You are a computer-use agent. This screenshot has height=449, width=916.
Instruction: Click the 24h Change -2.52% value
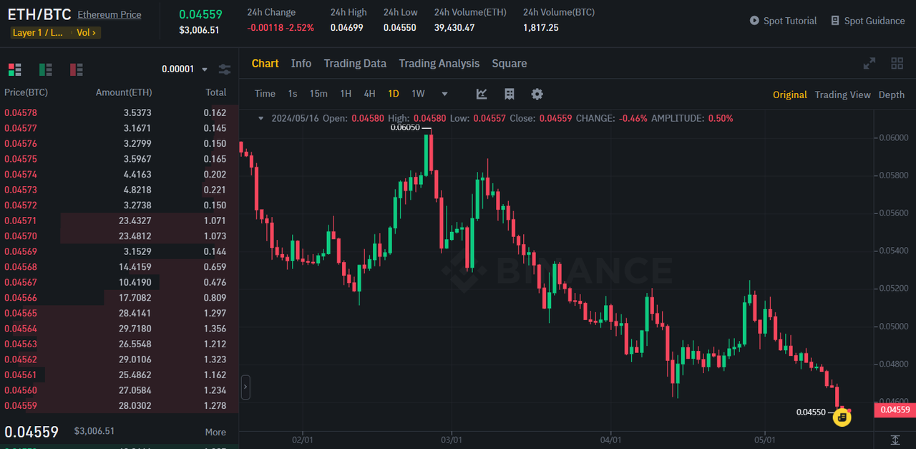[300, 27]
